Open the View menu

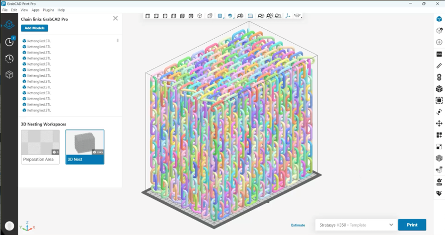(24, 10)
